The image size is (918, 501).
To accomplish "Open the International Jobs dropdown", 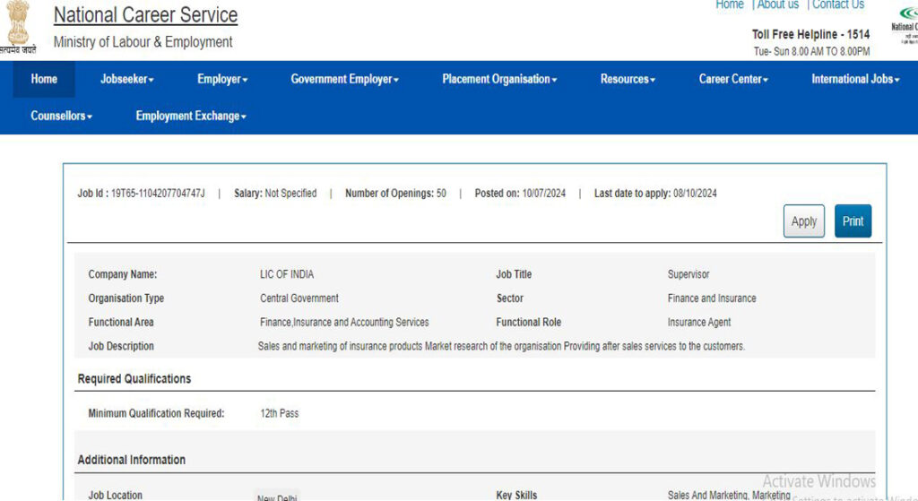I will pos(855,79).
